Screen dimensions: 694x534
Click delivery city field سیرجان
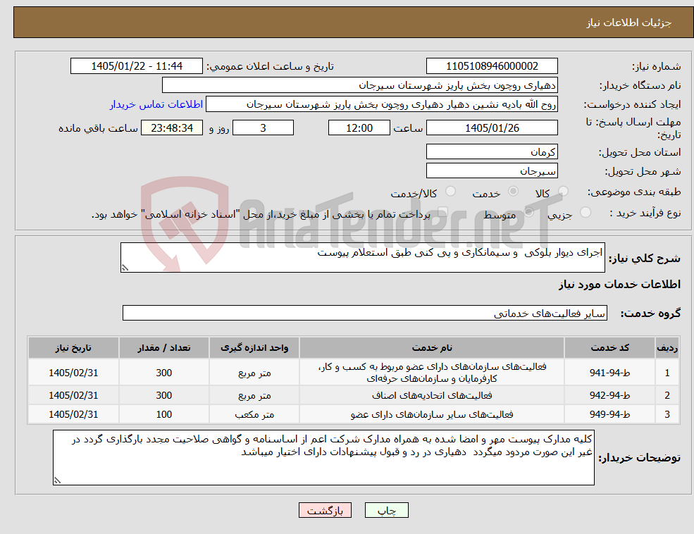[492, 170]
